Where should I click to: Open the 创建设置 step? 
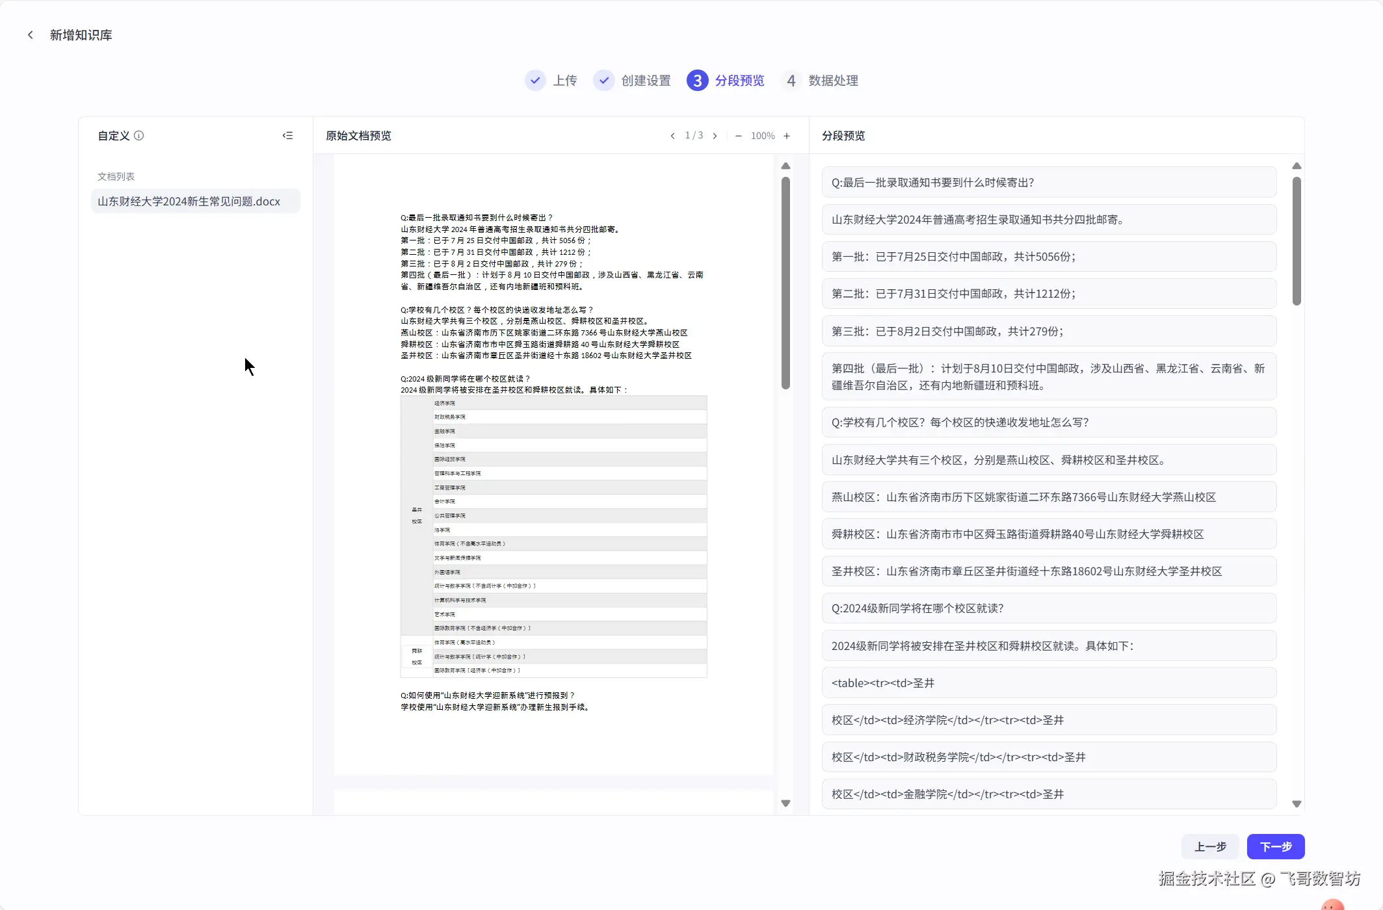click(x=646, y=81)
